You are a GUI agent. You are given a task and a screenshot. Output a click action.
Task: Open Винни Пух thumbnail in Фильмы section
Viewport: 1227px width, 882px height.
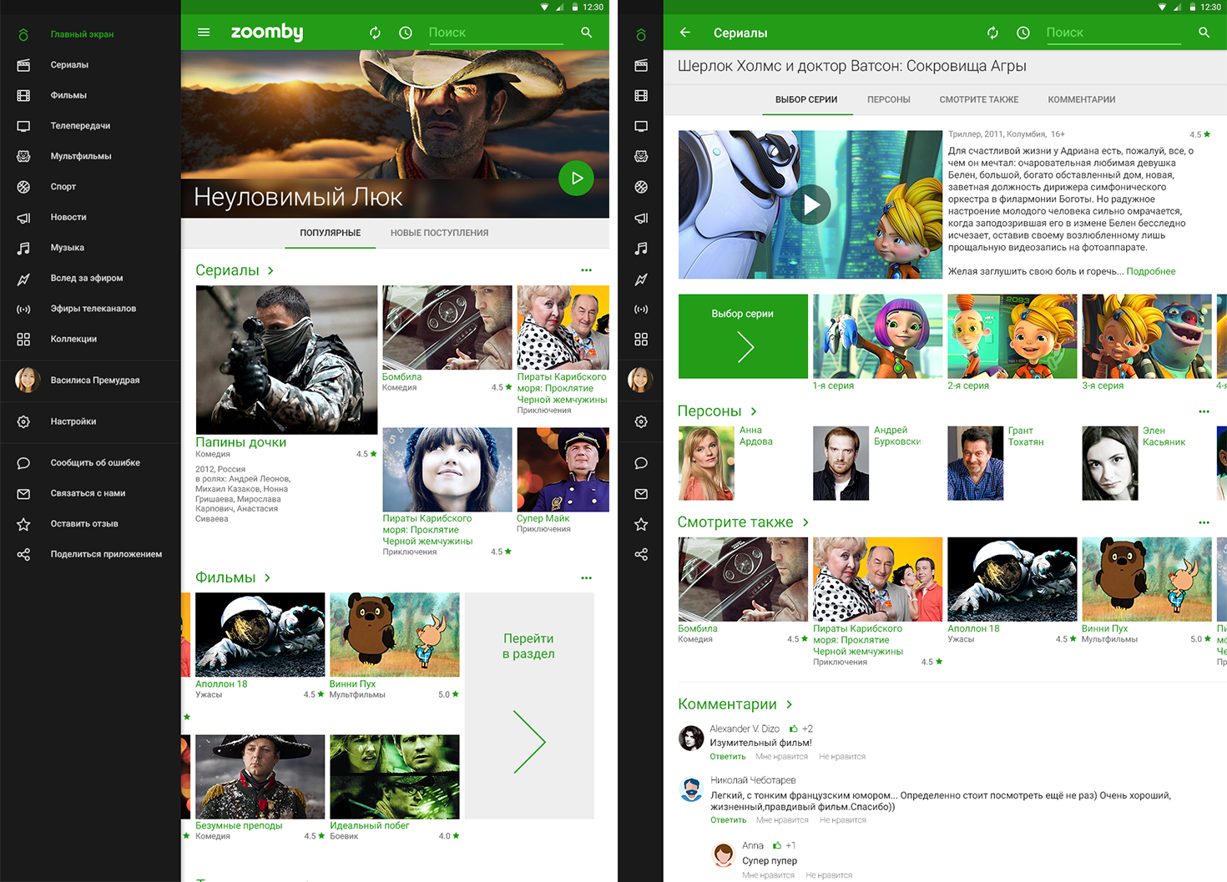click(x=395, y=634)
